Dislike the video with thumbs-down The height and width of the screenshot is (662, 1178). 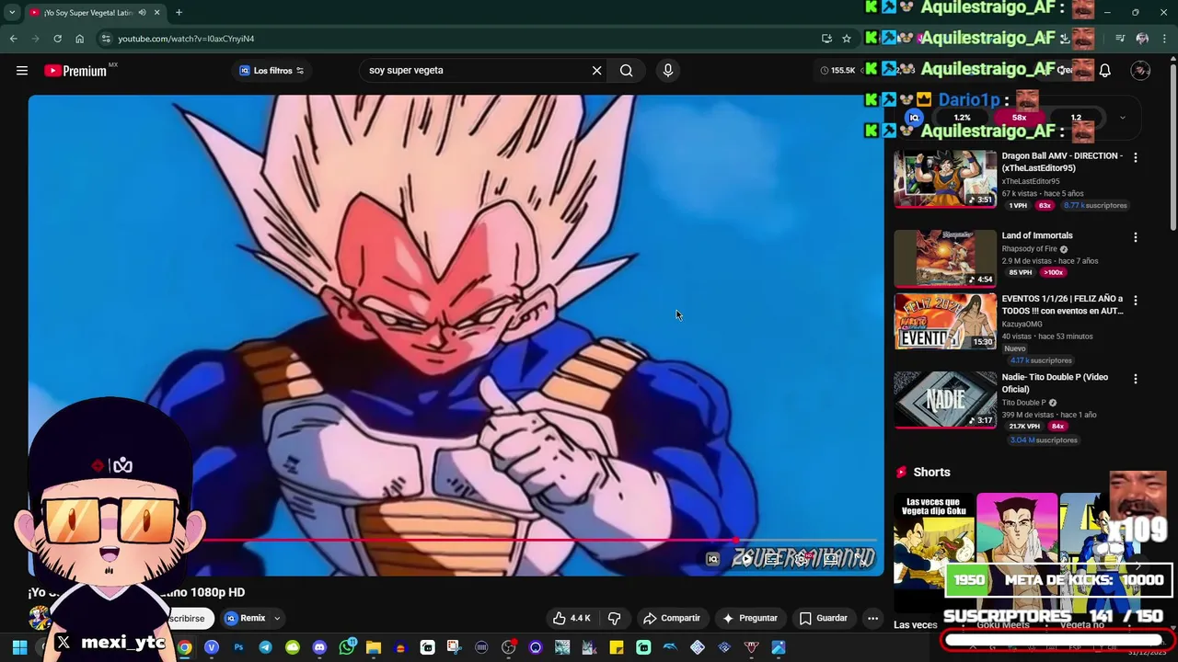614,618
